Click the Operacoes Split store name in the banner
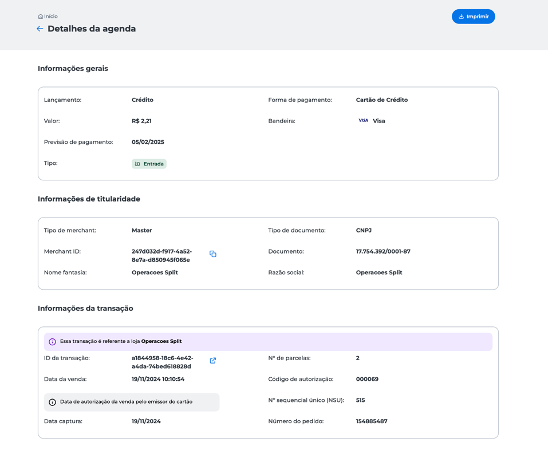Image resolution: width=548 pixels, height=450 pixels. click(161, 341)
